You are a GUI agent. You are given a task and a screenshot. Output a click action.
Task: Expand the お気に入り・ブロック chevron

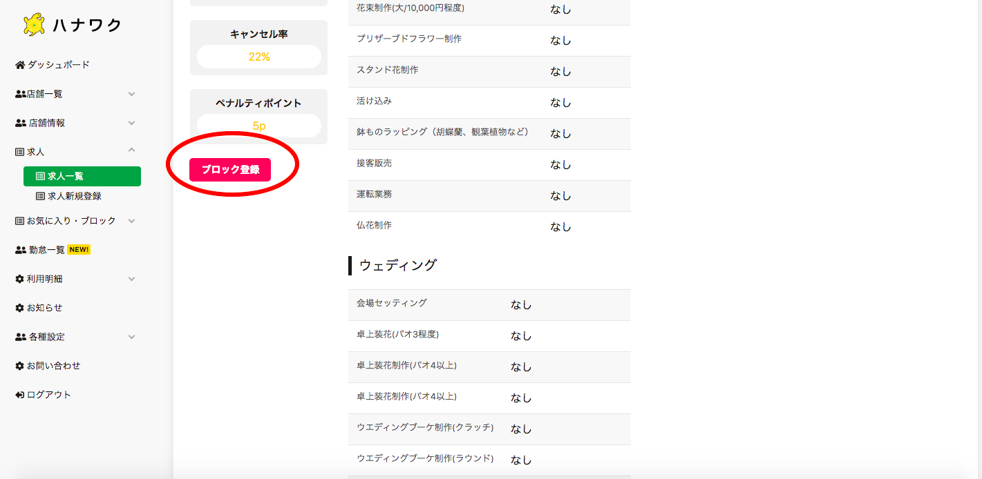(131, 221)
